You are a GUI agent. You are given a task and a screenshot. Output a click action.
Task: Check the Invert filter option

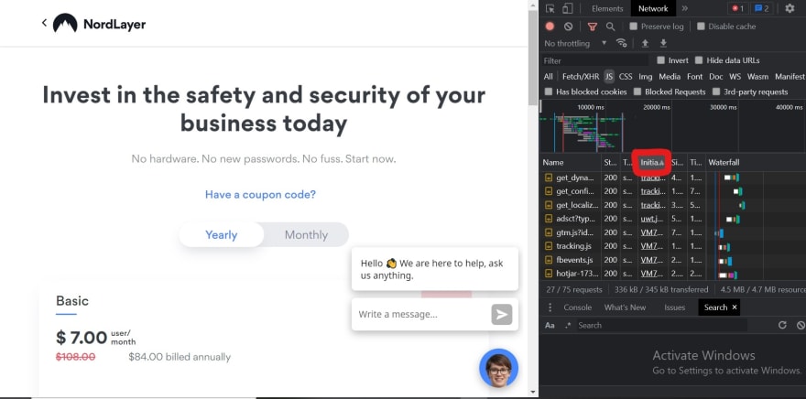pos(661,60)
